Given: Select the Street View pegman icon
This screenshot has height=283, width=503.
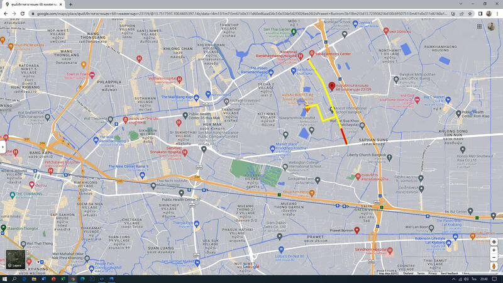Looking at the screenshot, I should pyautogui.click(x=494, y=267).
